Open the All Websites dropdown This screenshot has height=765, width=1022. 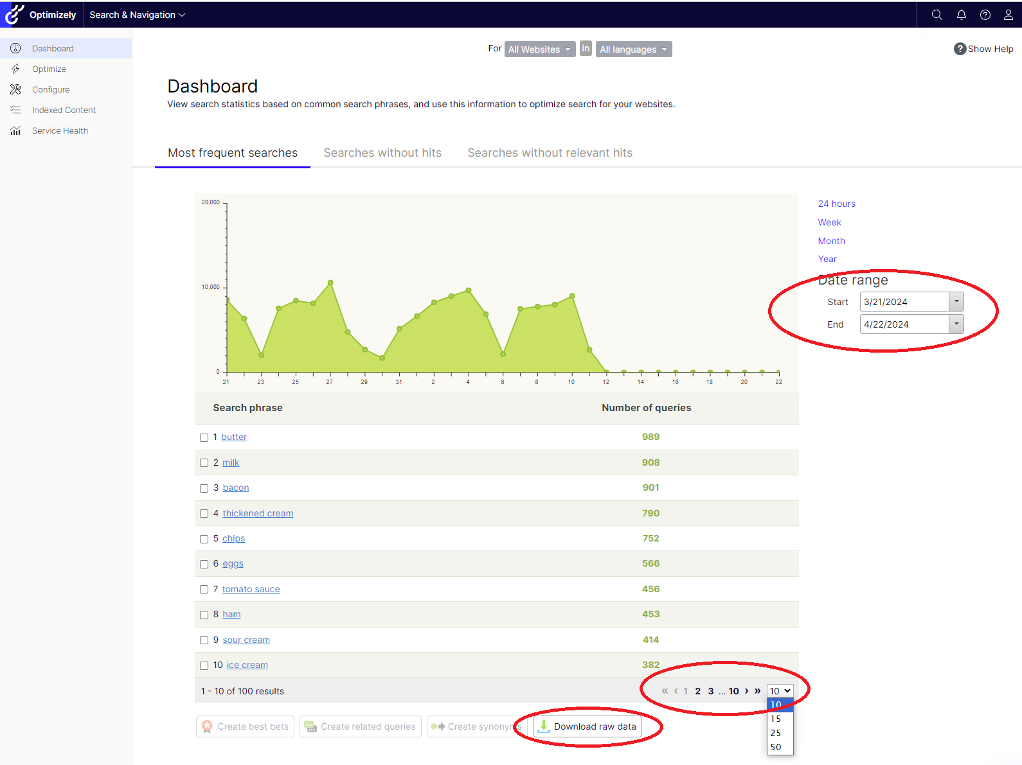pos(539,49)
